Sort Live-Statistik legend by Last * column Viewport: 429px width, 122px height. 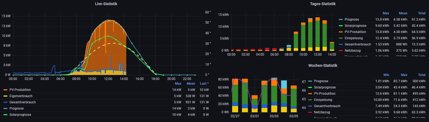click(204, 84)
